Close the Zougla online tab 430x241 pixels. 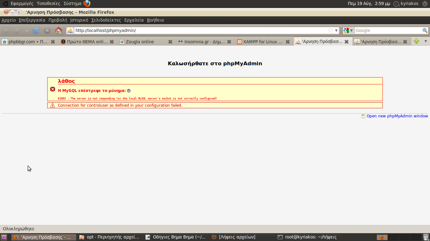170,42
